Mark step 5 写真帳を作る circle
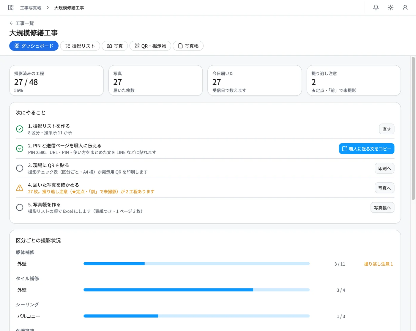The height and width of the screenshot is (331, 416). 20,207
